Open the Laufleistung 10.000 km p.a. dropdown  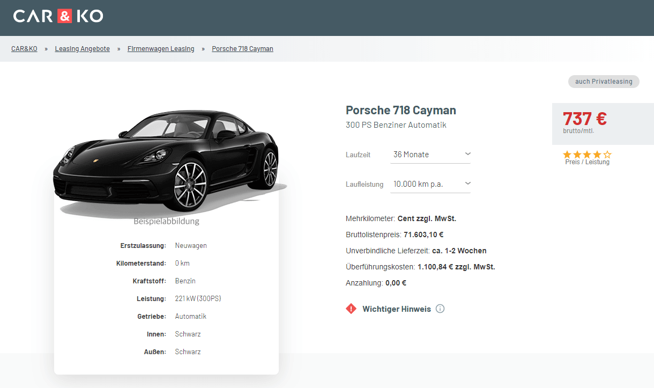(431, 184)
